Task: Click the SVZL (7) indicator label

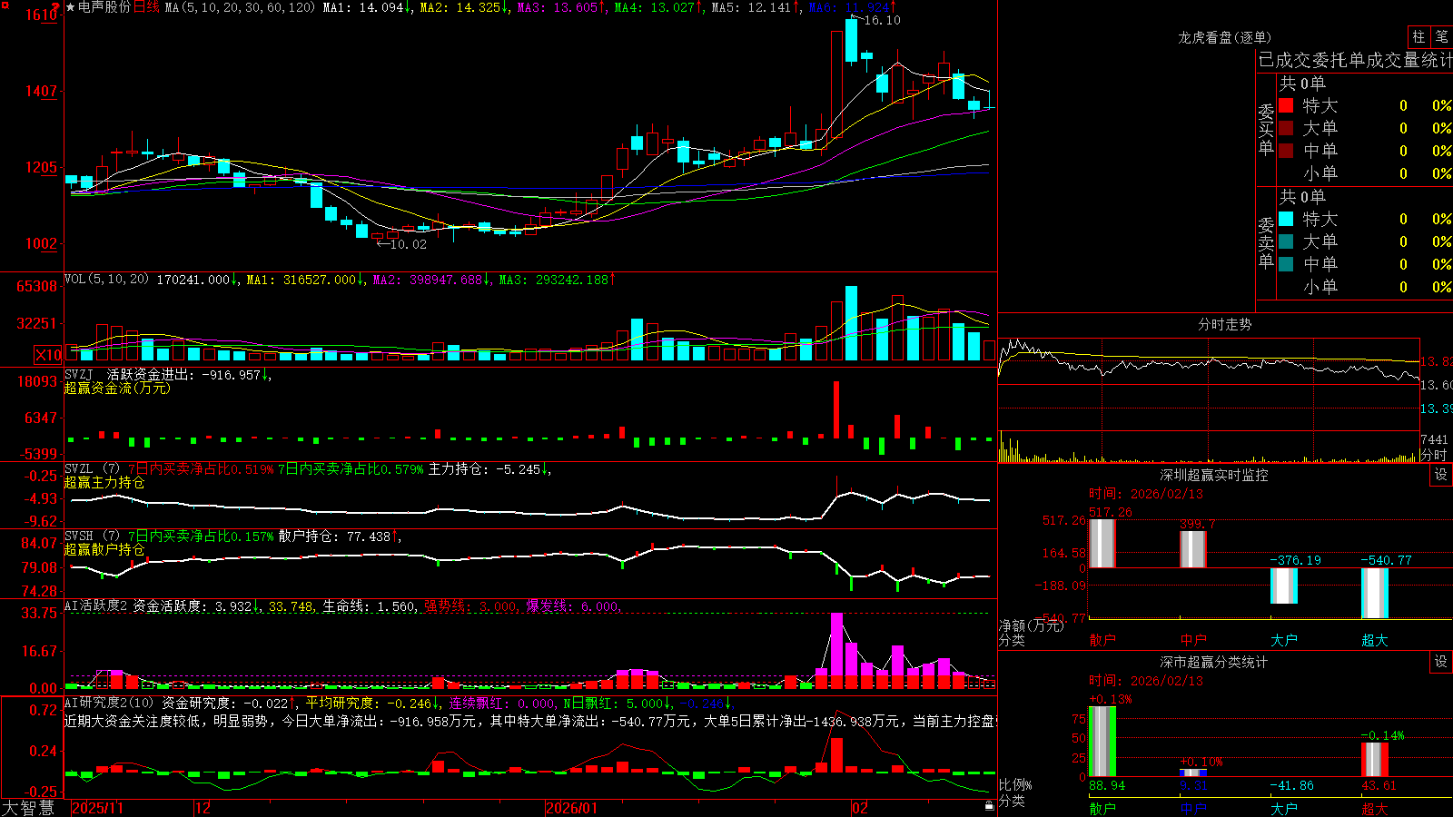Action: coord(92,469)
